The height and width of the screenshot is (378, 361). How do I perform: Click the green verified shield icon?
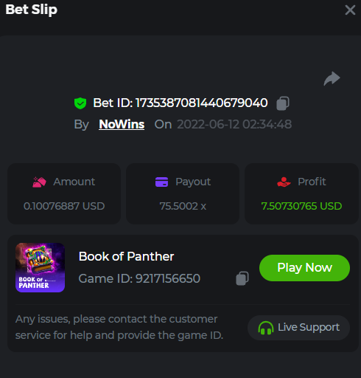(x=80, y=103)
